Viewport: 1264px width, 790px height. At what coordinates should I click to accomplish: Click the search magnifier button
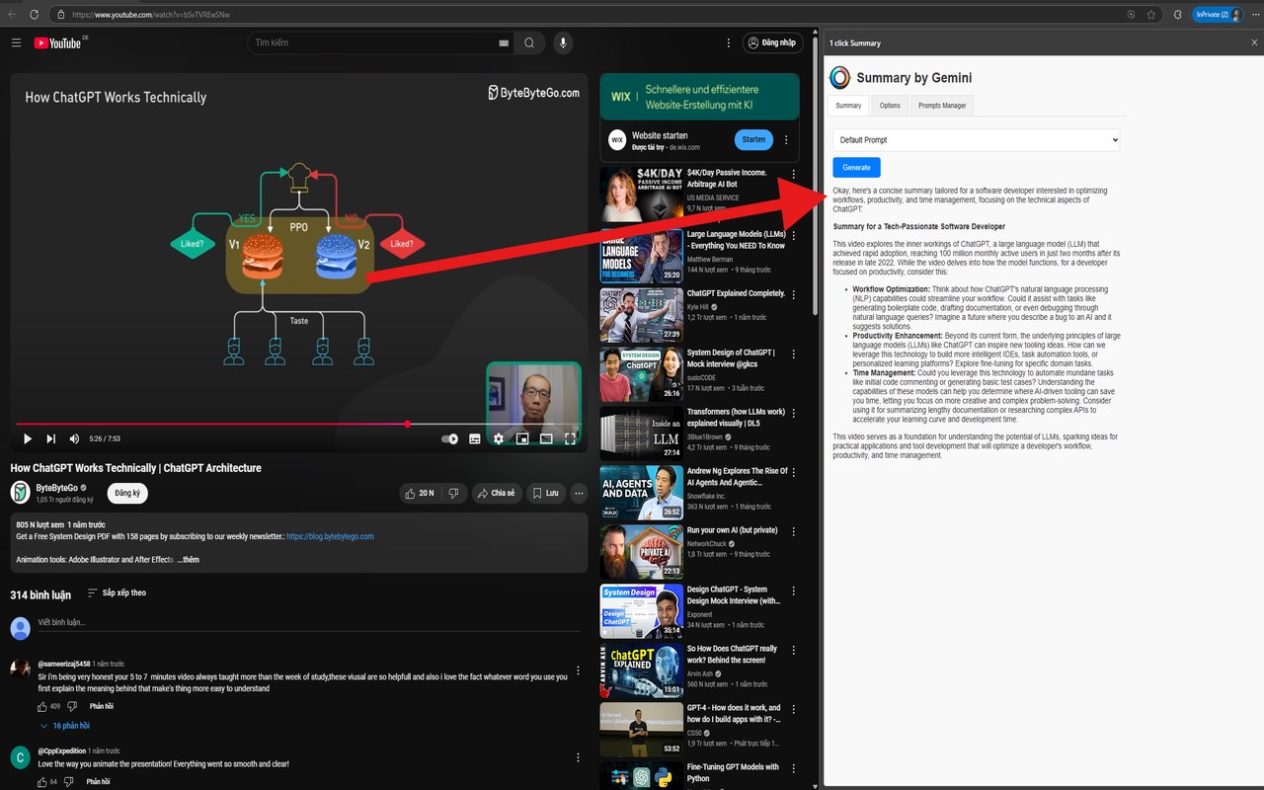(x=529, y=42)
